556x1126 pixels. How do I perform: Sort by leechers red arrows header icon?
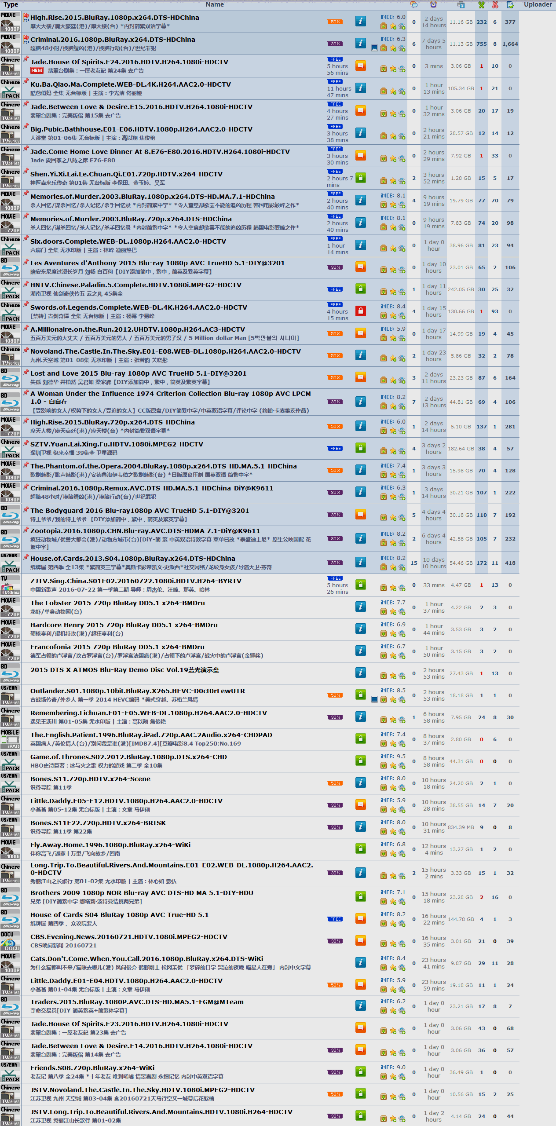(x=495, y=5)
